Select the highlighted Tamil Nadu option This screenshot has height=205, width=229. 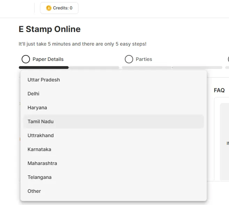(x=114, y=121)
